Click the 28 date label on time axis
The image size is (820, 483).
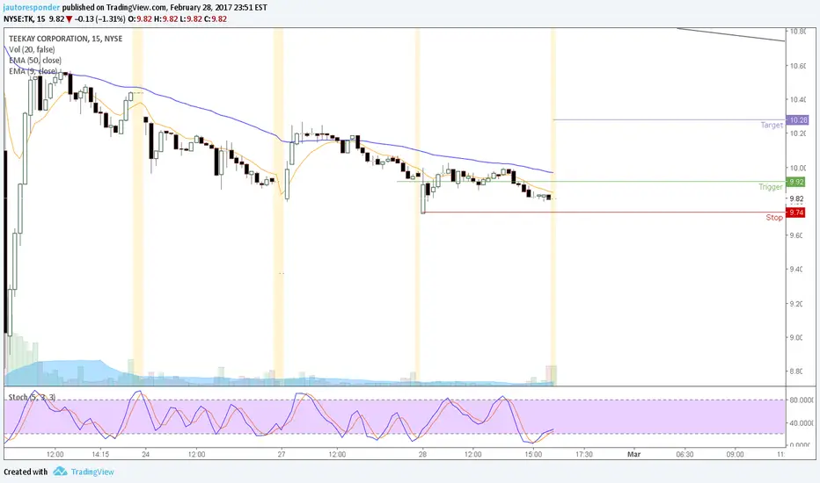pyautogui.click(x=422, y=454)
